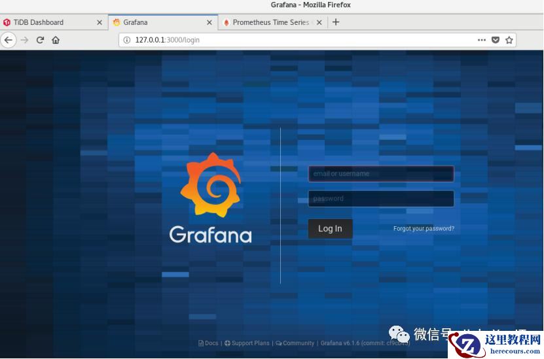This screenshot has height=359, width=544.
Task: Open the Firefox home page icon
Action: [56, 40]
